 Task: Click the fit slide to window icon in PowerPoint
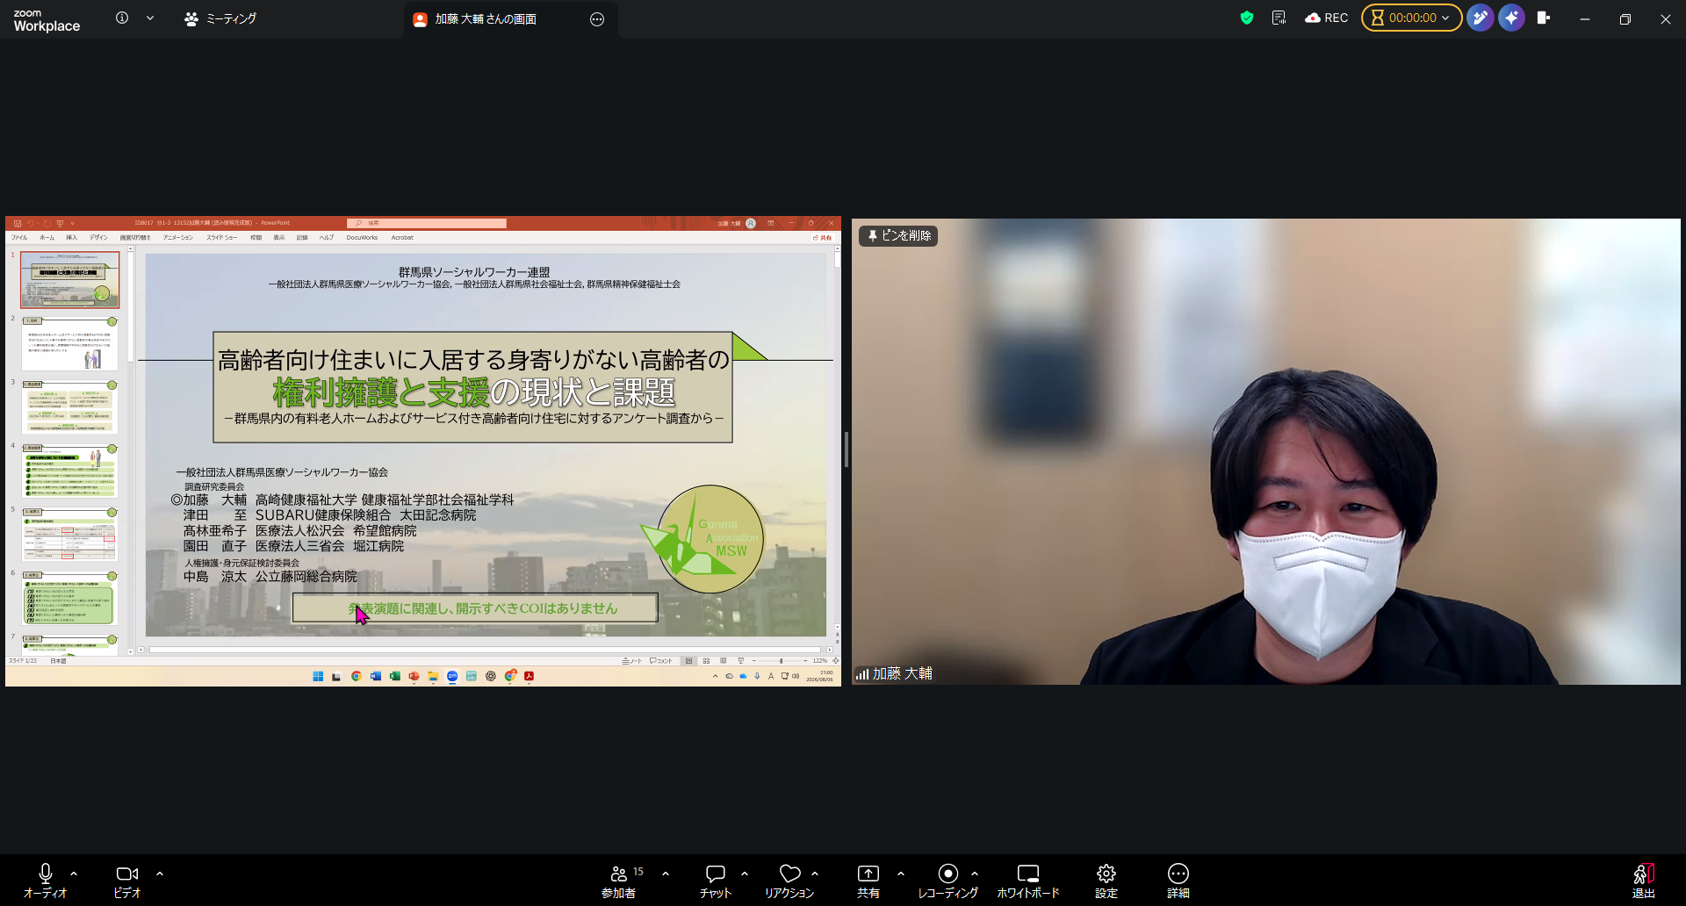835,660
